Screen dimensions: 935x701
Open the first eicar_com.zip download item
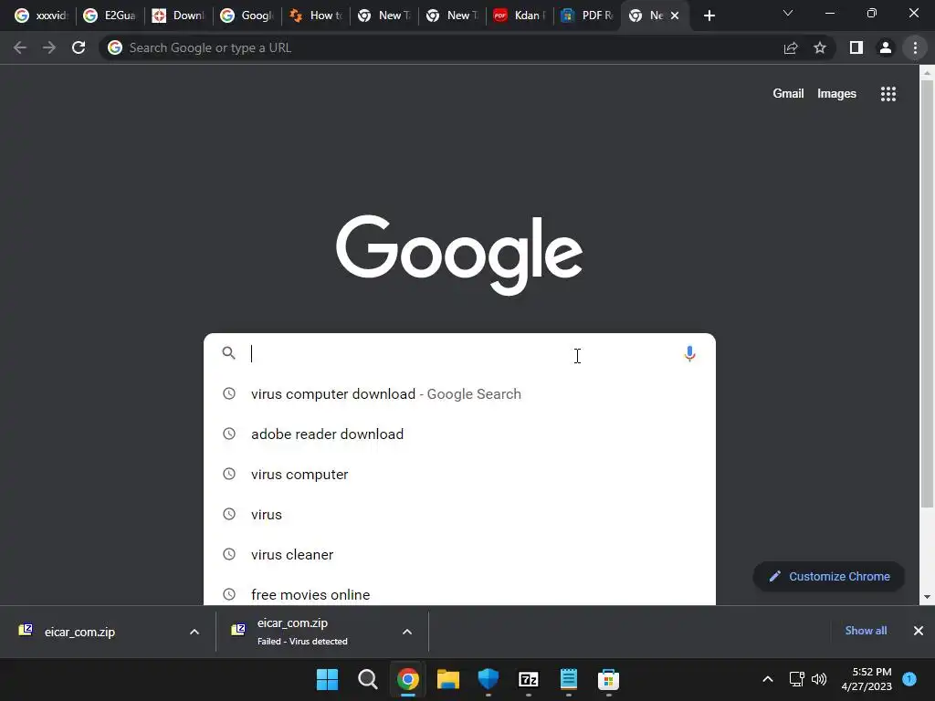pyautogui.click(x=108, y=632)
